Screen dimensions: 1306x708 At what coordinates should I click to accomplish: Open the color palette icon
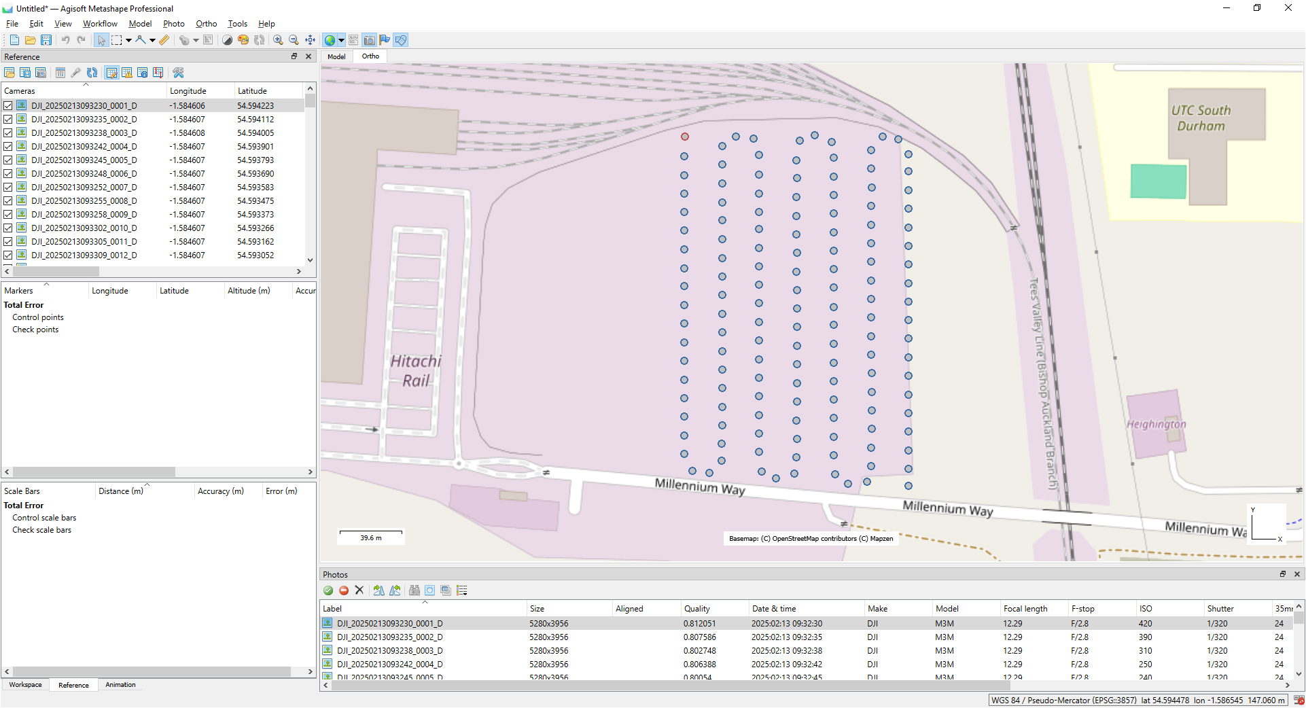click(x=243, y=40)
